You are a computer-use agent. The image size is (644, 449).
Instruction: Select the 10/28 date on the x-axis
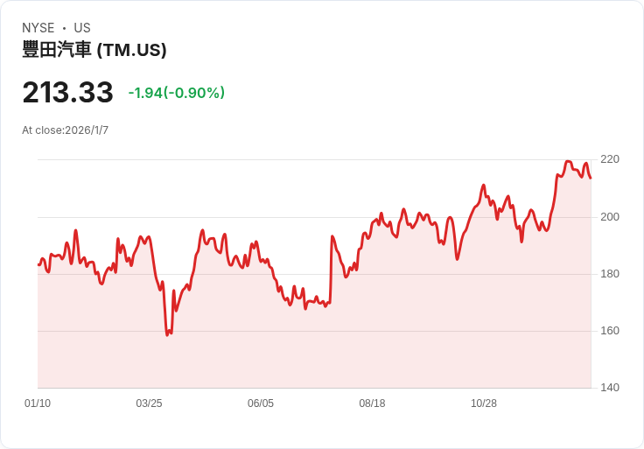coord(484,403)
